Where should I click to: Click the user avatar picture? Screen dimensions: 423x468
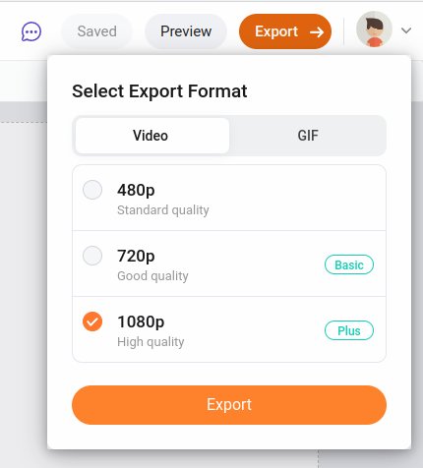[374, 29]
